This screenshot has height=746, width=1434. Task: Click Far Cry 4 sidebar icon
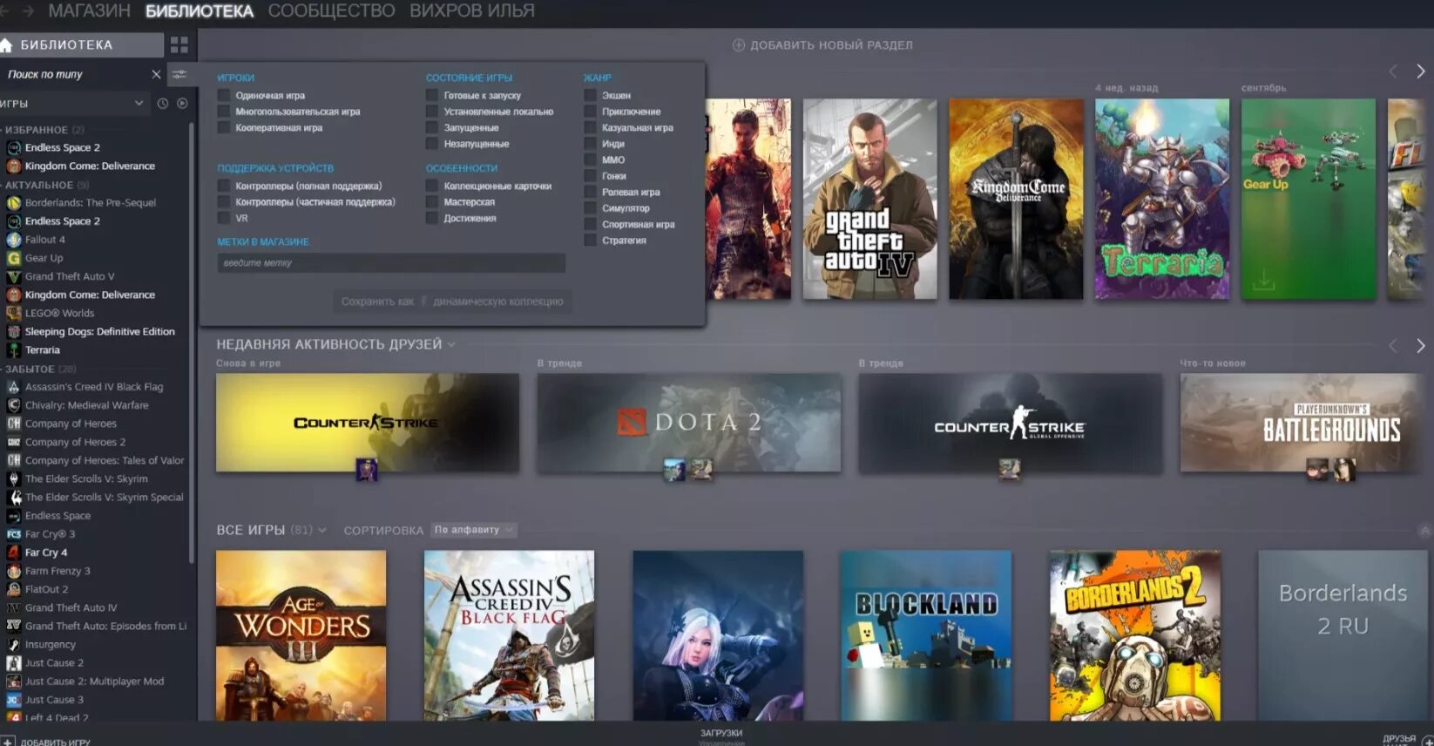(x=14, y=553)
